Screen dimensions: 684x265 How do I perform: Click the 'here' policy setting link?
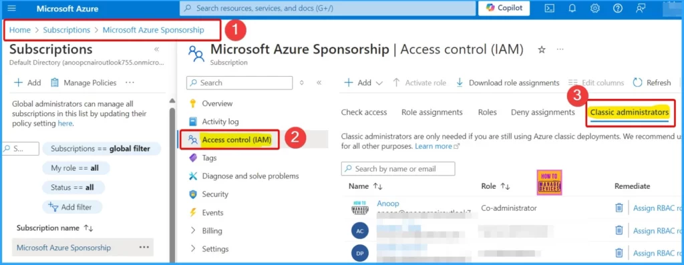(65, 123)
